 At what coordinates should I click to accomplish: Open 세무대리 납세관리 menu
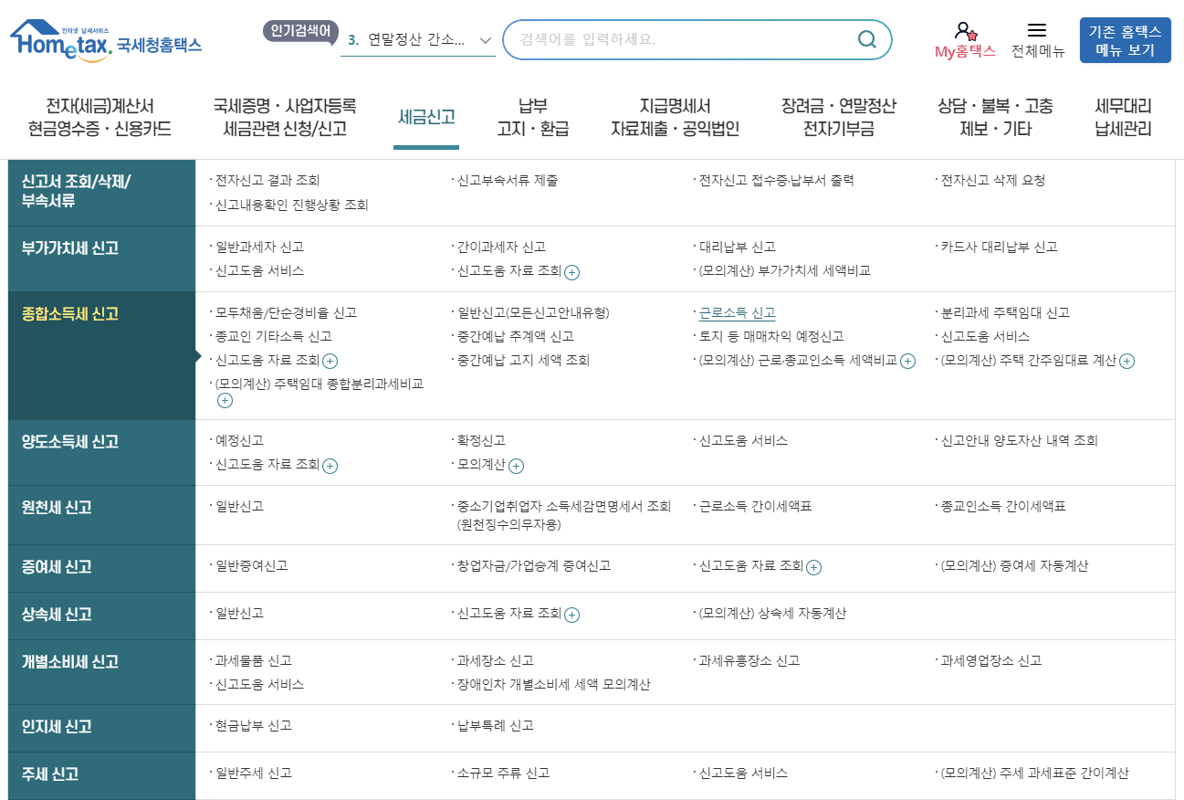(x=1123, y=118)
